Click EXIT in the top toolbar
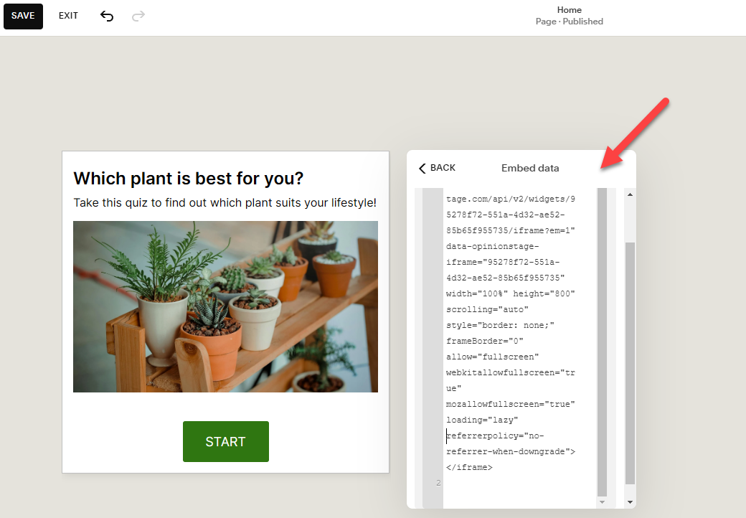The width and height of the screenshot is (746, 518). (68, 16)
